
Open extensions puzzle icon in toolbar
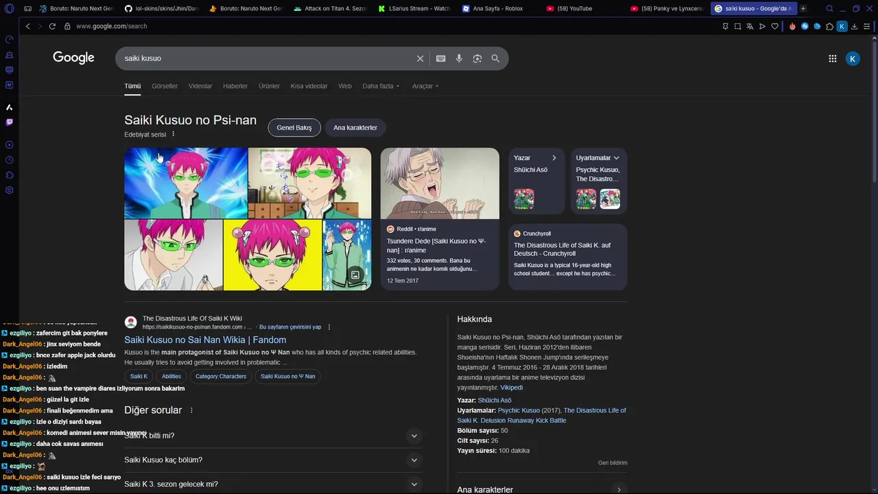829,26
